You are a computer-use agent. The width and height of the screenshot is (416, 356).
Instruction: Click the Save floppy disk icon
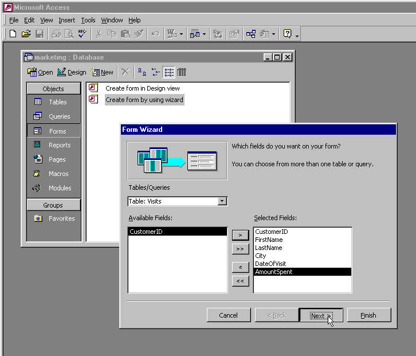(40, 34)
